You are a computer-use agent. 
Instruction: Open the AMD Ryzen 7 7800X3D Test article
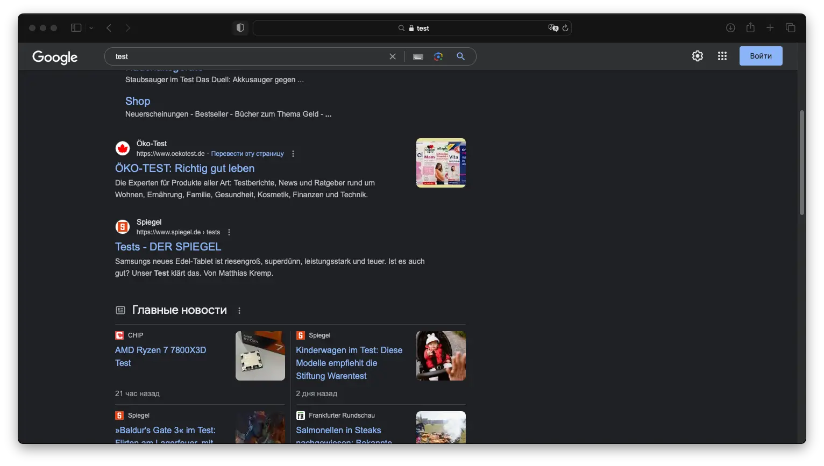(x=160, y=356)
